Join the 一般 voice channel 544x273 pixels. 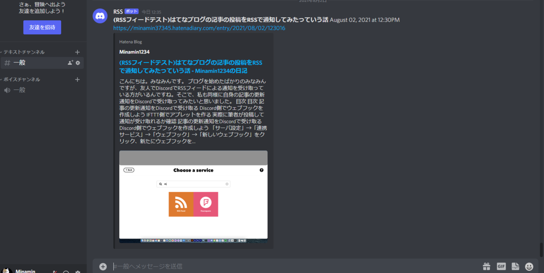42,90
